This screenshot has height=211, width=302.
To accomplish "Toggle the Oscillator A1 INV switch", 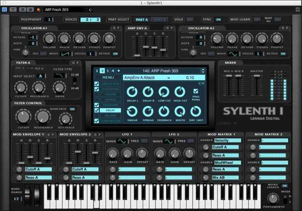I will [43, 54].
